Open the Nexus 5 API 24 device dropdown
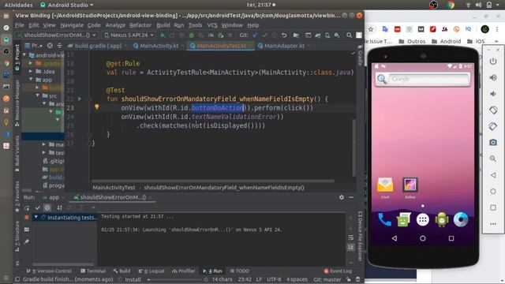 (x=129, y=35)
